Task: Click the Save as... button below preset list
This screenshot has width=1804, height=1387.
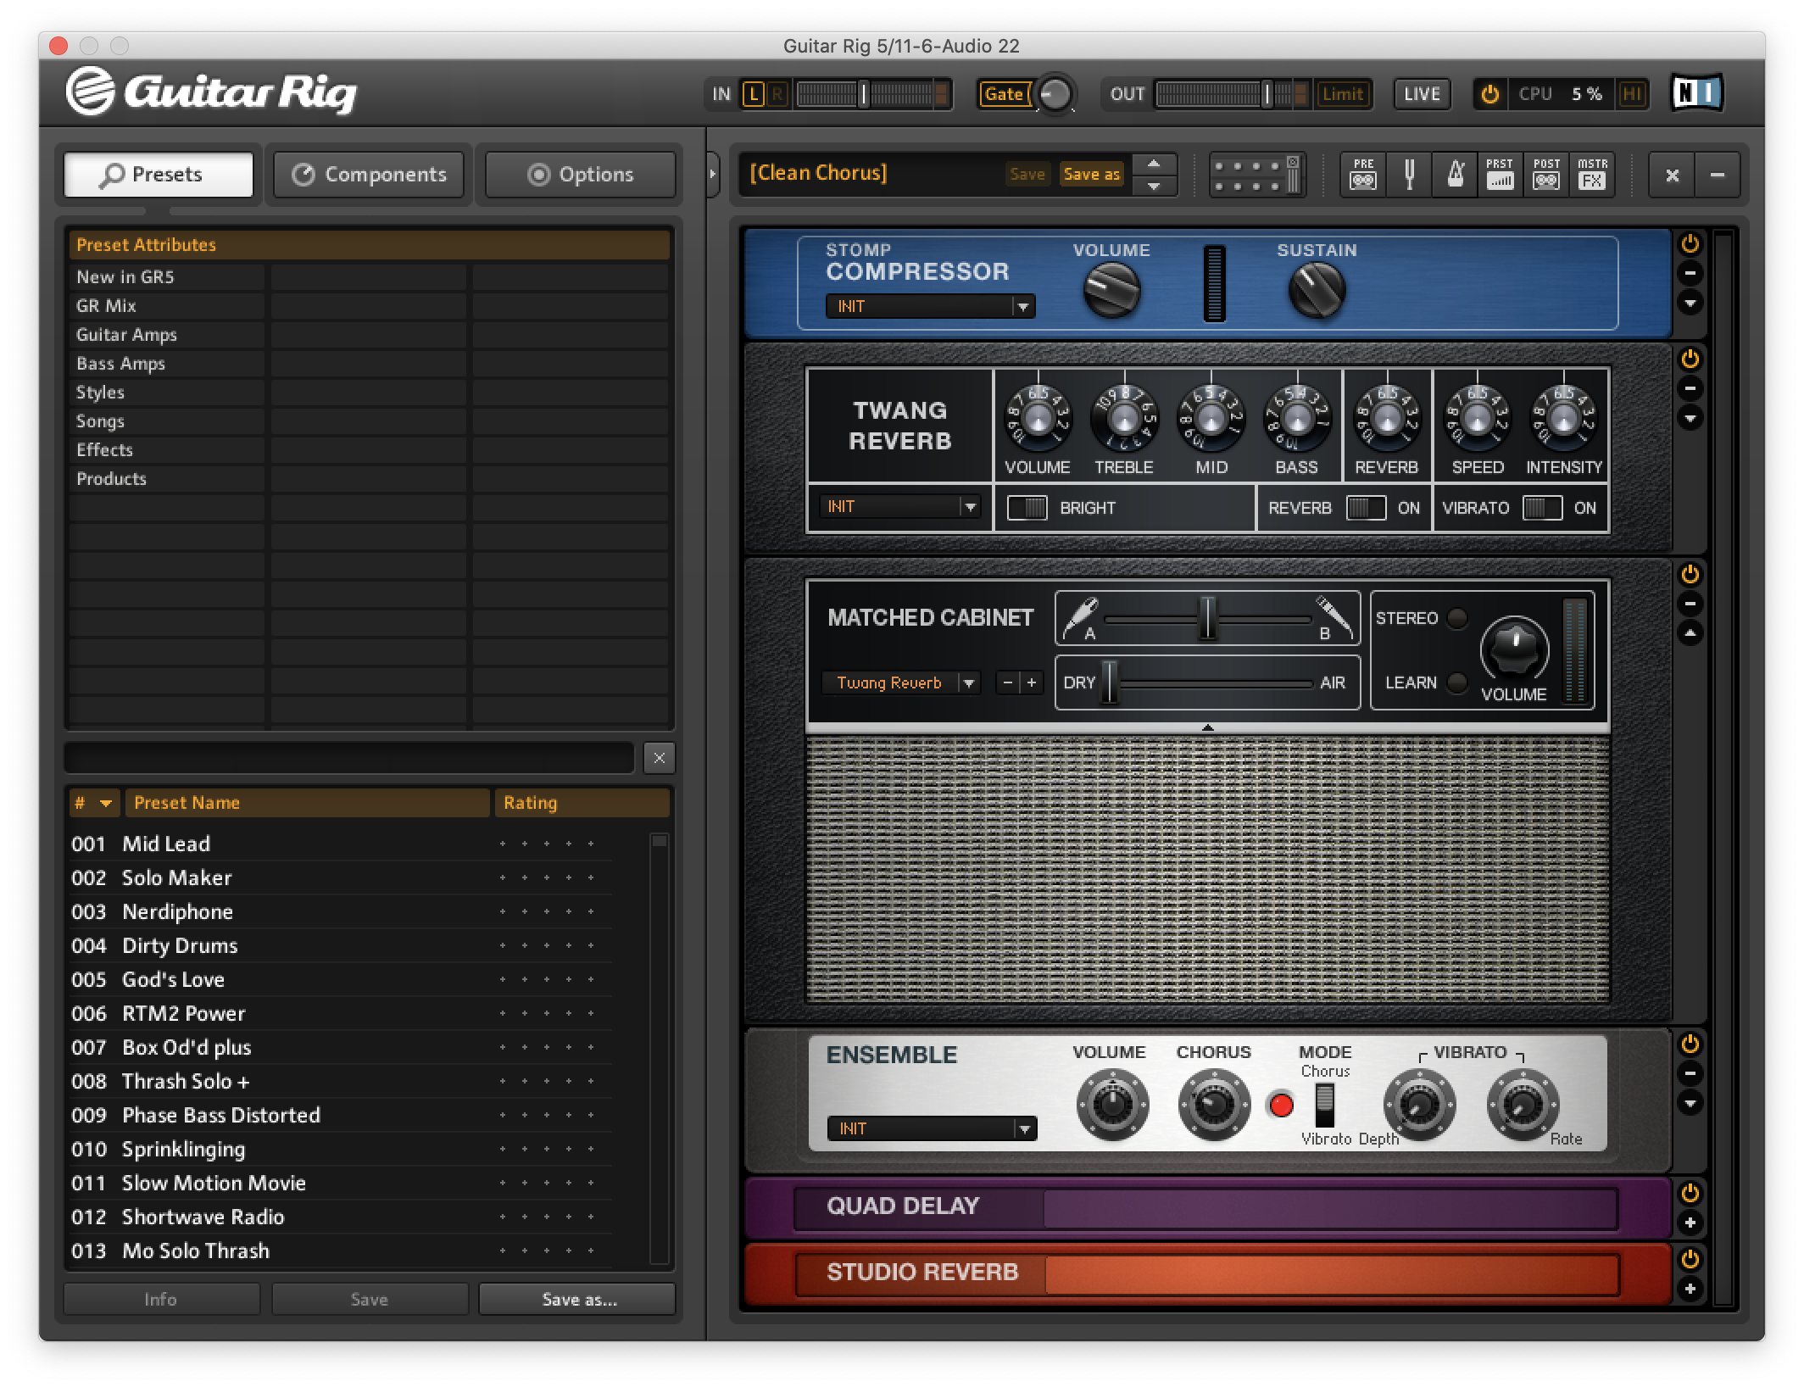Action: tap(578, 1299)
